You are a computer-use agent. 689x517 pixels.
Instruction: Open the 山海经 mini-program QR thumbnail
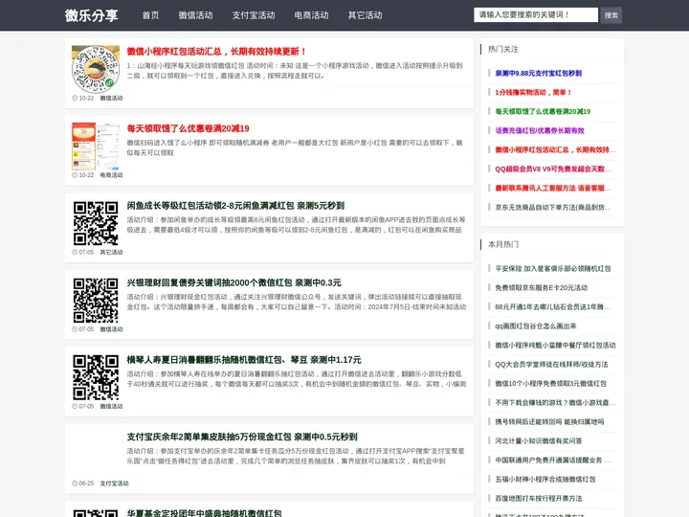coord(96,69)
